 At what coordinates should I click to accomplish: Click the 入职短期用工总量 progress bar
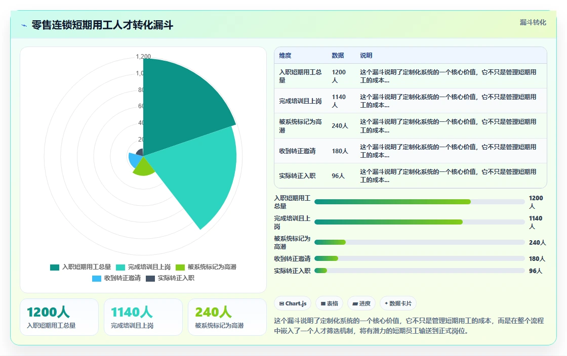pos(420,202)
